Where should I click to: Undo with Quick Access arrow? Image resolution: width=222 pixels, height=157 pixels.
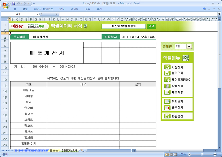[18, 3]
